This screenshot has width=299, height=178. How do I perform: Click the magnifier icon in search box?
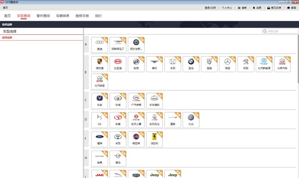[265, 31]
